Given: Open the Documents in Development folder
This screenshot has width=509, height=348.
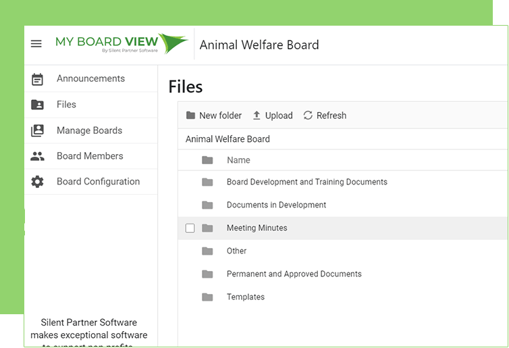Looking at the screenshot, I should click(x=276, y=205).
